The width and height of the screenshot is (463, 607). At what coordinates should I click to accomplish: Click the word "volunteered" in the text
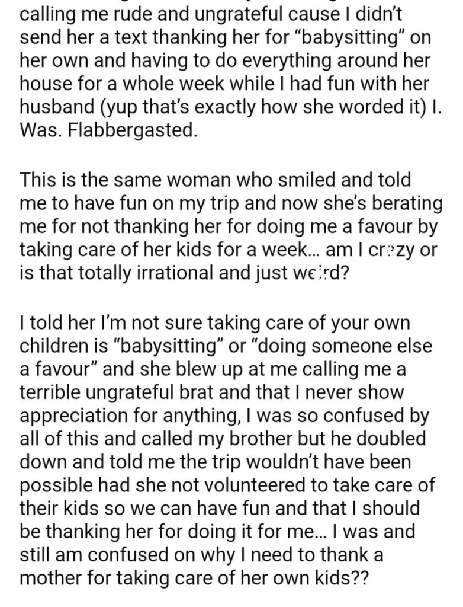coord(258,485)
